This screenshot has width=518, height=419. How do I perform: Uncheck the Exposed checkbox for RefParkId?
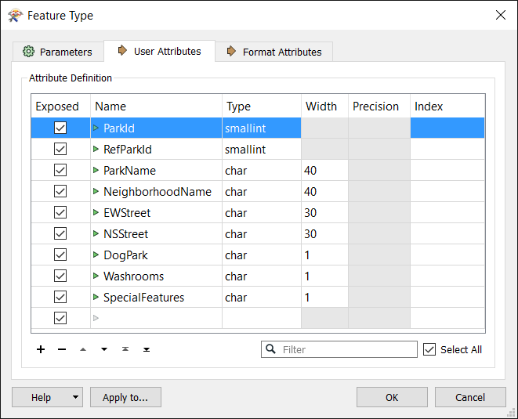pos(60,150)
